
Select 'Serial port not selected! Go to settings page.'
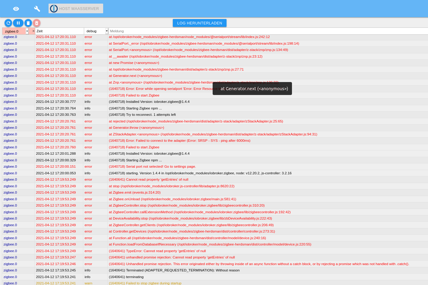(152, 166)
